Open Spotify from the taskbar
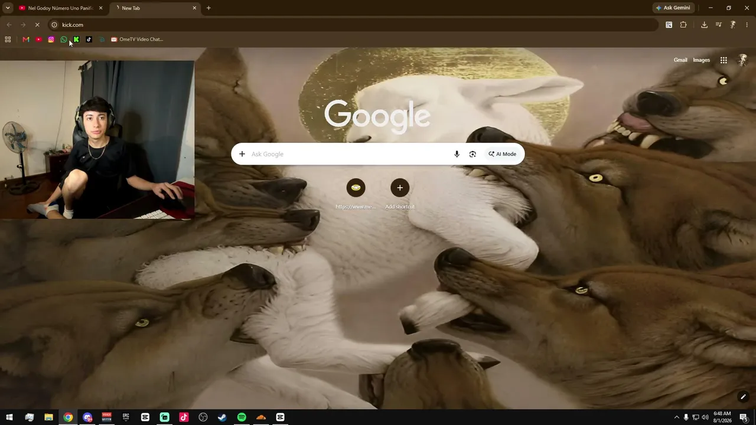Image resolution: width=756 pixels, height=425 pixels. [242, 417]
